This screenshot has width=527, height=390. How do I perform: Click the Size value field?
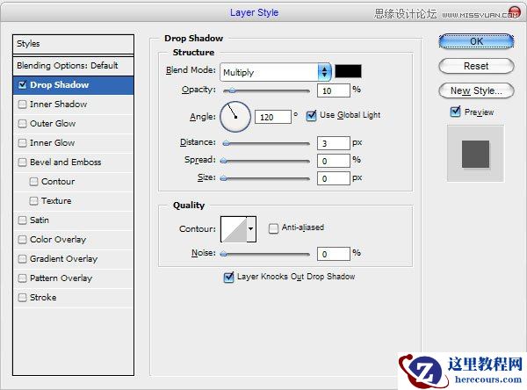click(334, 178)
